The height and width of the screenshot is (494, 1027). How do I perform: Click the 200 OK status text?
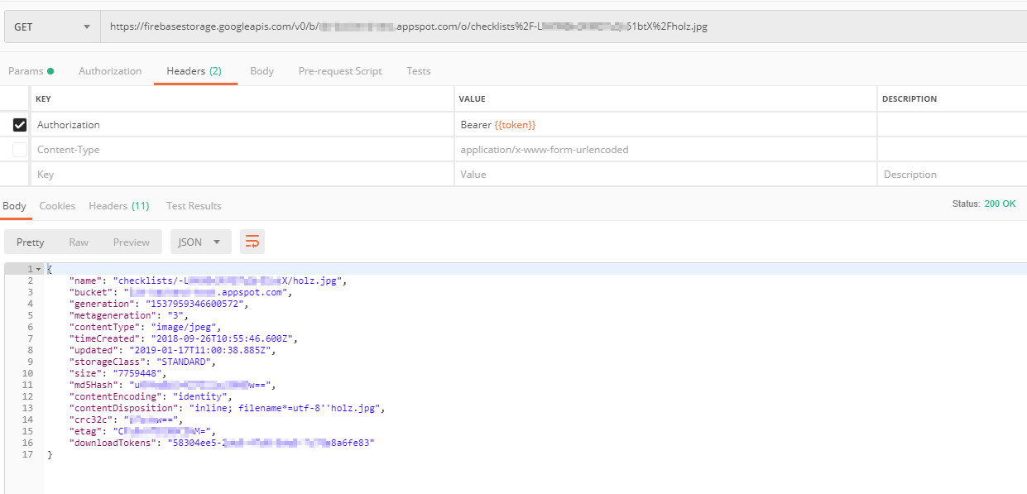(x=1000, y=204)
